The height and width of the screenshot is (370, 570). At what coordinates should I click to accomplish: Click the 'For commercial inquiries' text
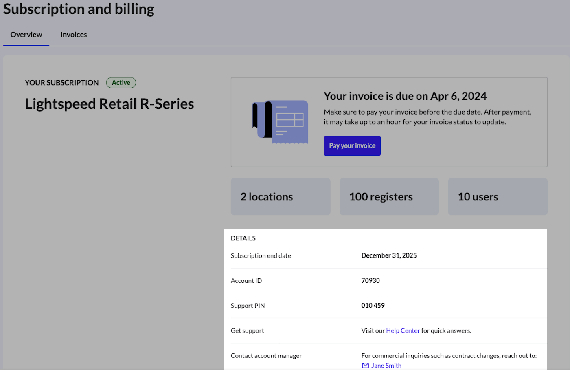coord(449,355)
